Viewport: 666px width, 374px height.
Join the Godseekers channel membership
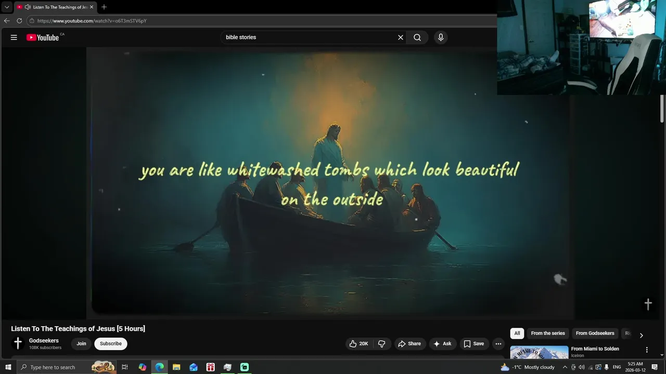click(82, 344)
